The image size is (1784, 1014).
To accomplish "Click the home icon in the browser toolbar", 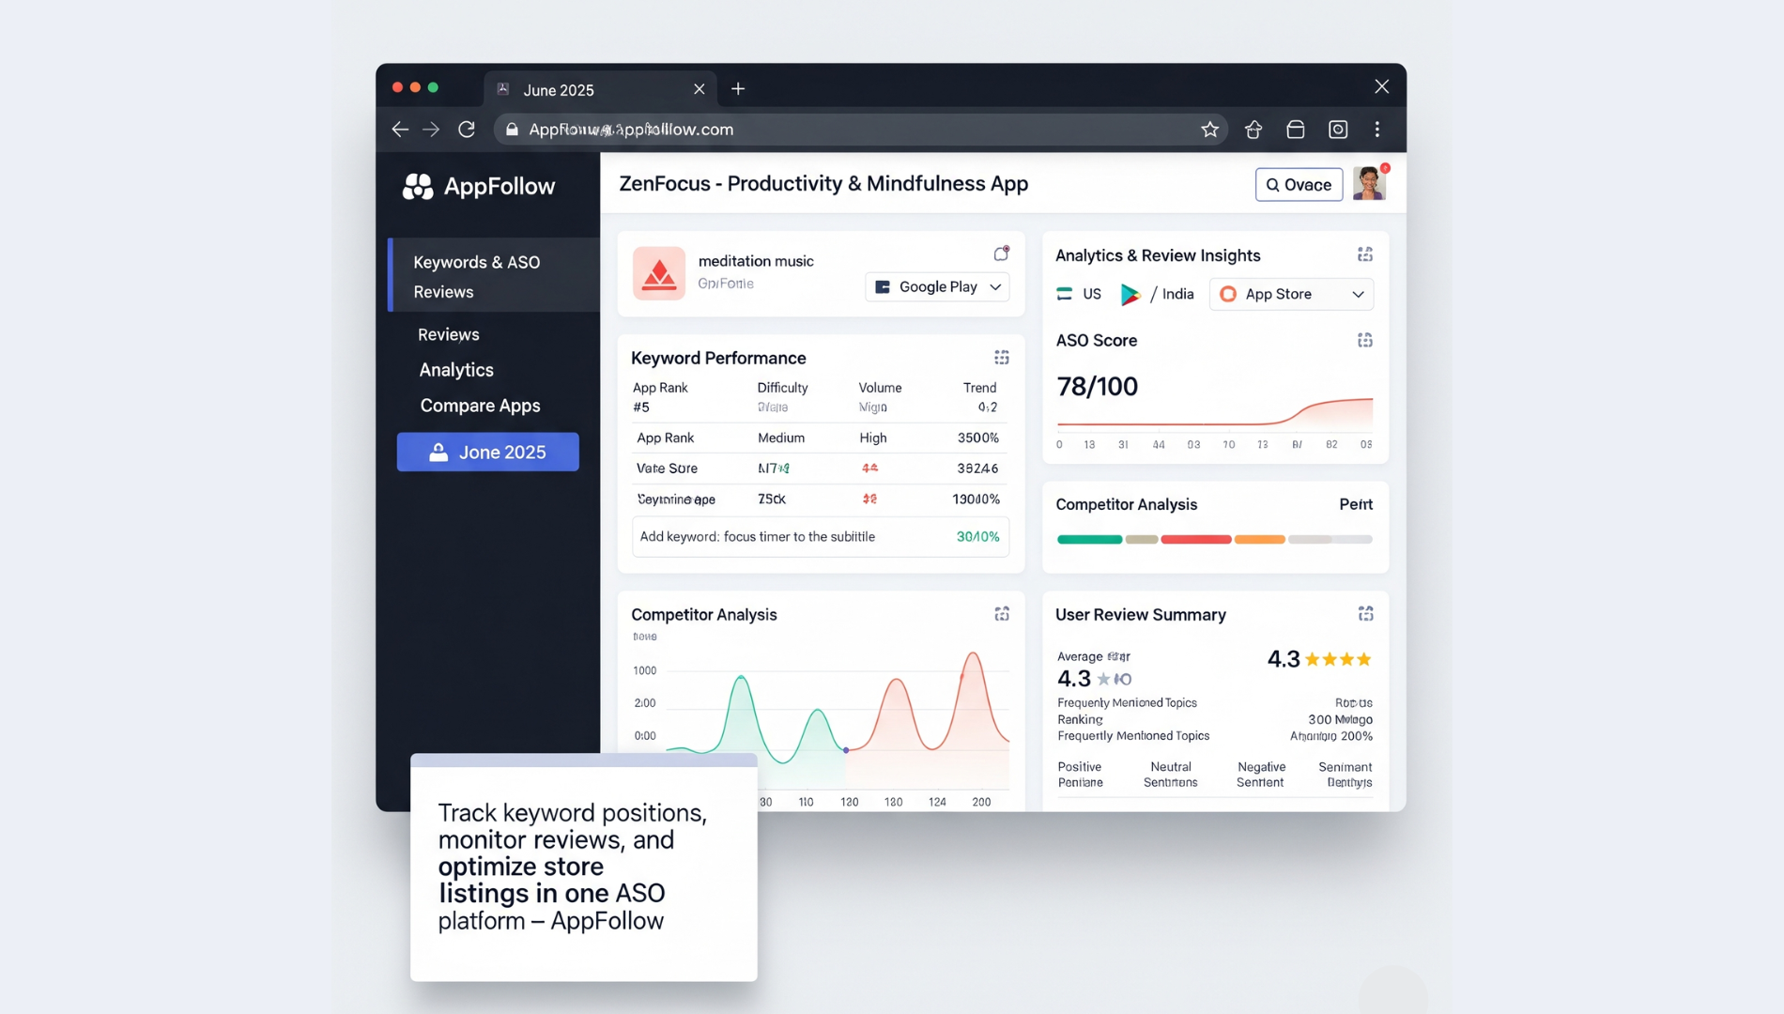I will [1253, 130].
